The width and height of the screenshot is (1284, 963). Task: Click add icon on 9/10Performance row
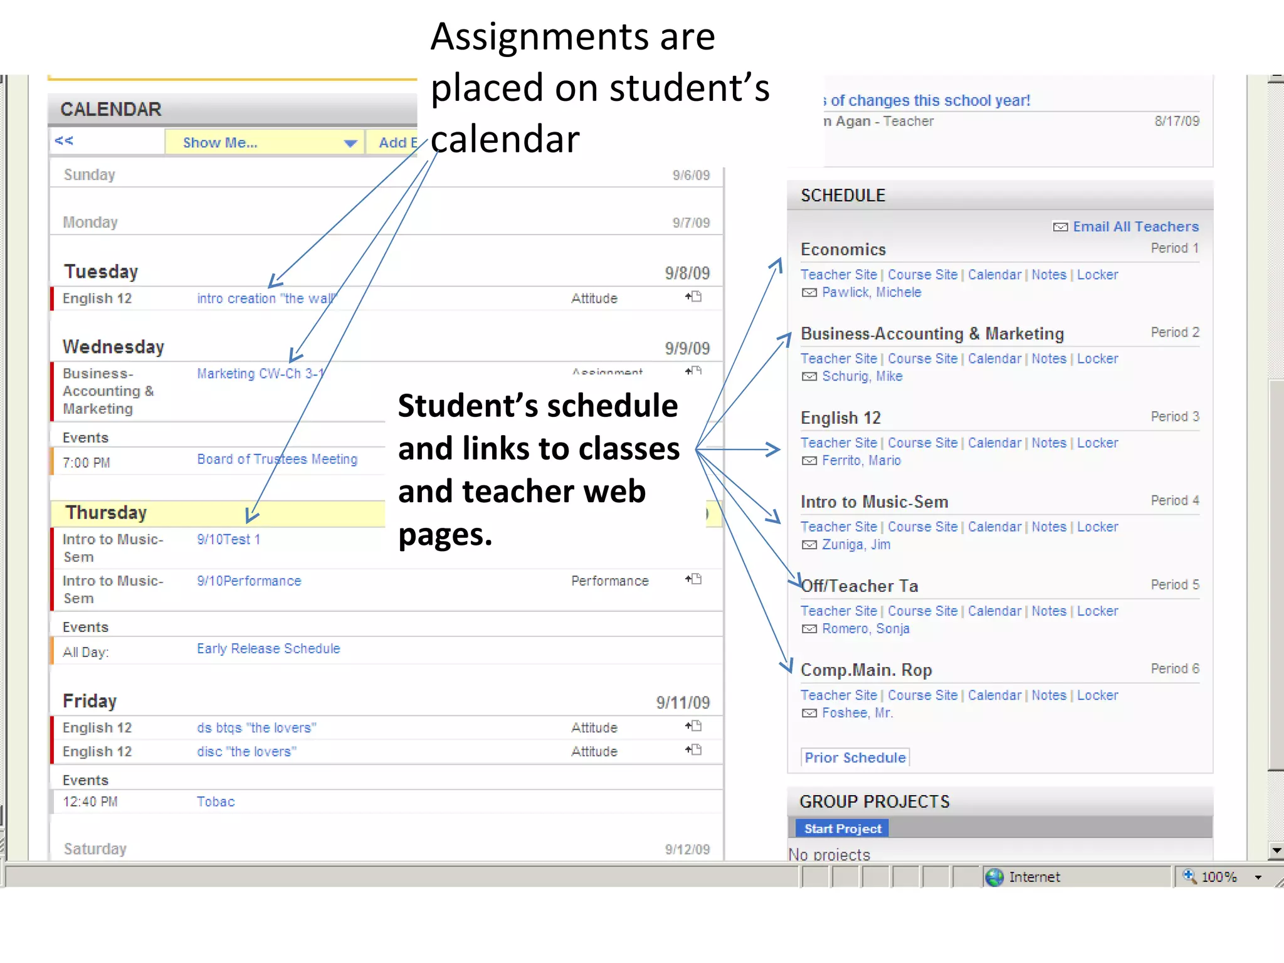click(693, 579)
